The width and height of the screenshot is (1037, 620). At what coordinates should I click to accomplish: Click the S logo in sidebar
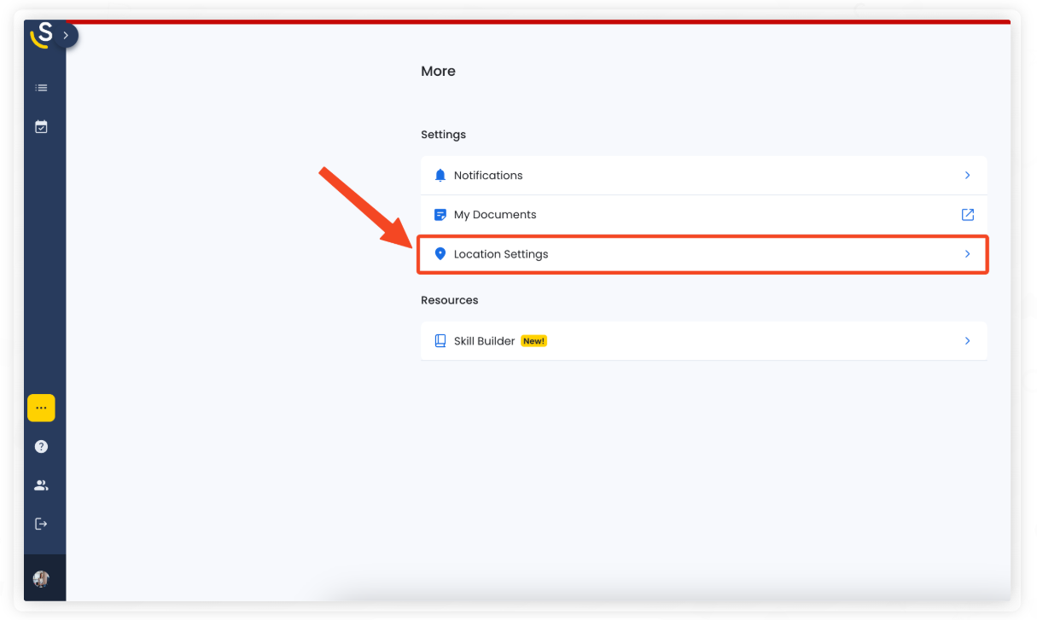[x=41, y=35]
